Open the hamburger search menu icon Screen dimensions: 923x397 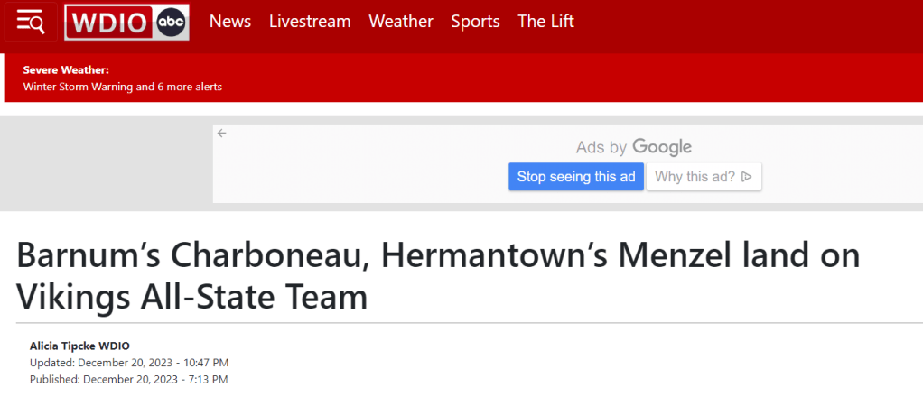click(x=31, y=22)
